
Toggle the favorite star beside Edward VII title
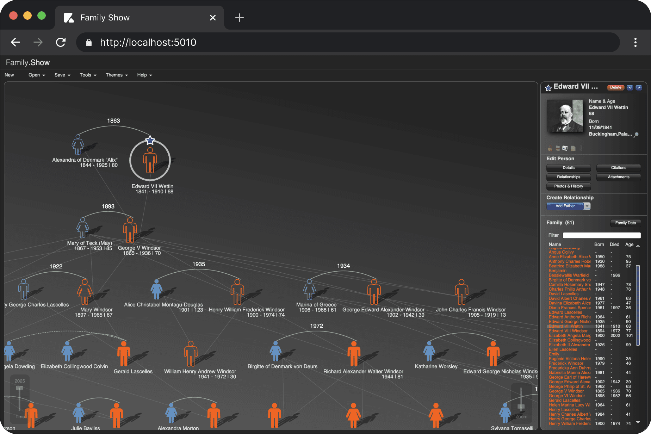[548, 88]
